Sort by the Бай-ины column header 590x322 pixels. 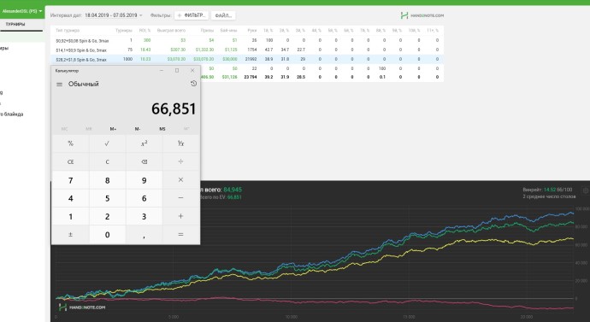coord(228,31)
